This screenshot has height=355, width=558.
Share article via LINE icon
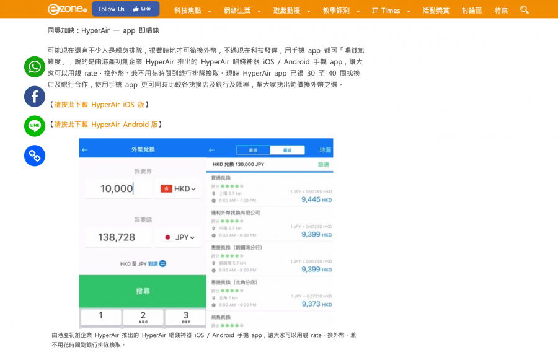pos(35,126)
